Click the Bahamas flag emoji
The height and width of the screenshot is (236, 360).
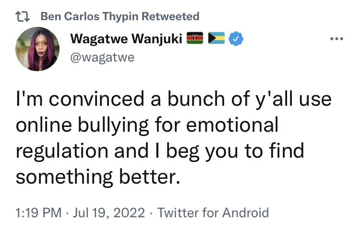(217, 39)
